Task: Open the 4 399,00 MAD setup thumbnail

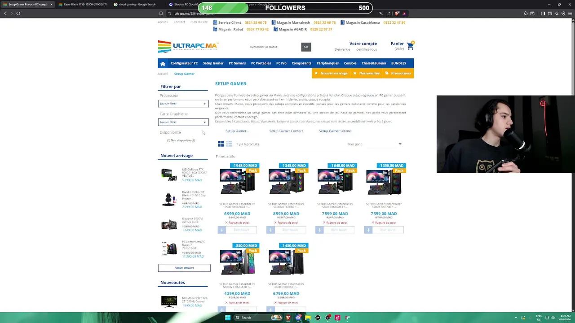Action: coord(237,262)
